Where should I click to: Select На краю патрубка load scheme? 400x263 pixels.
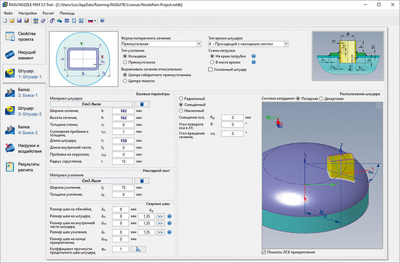212,56
